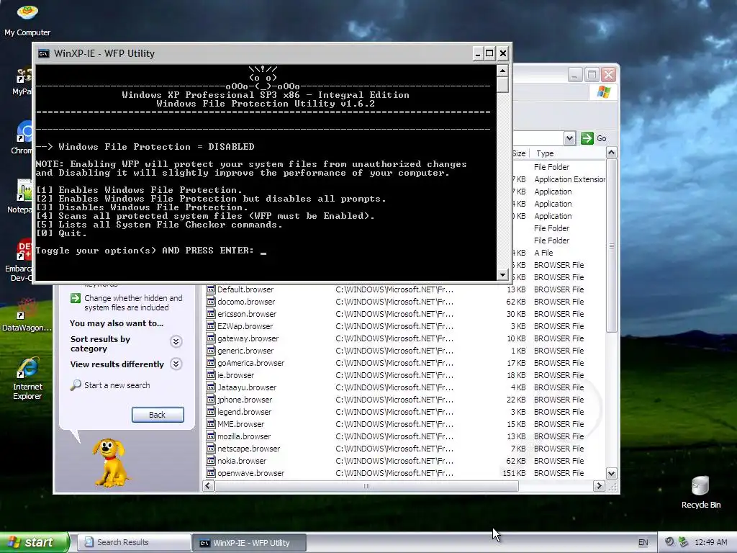
Task: Click horizontal scrollbar right arrow in file list
Action: point(599,486)
